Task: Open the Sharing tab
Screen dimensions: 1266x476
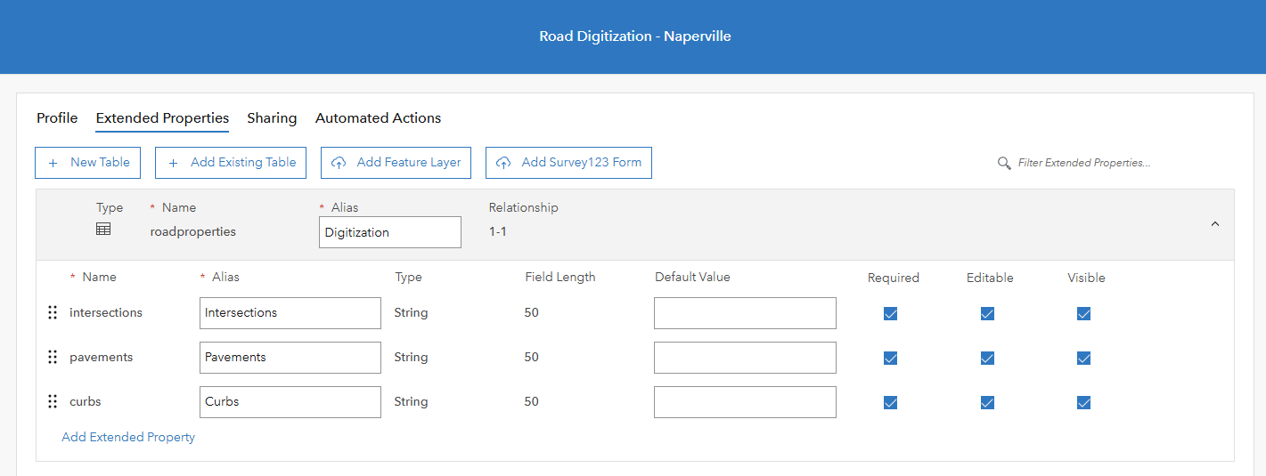Action: (272, 117)
